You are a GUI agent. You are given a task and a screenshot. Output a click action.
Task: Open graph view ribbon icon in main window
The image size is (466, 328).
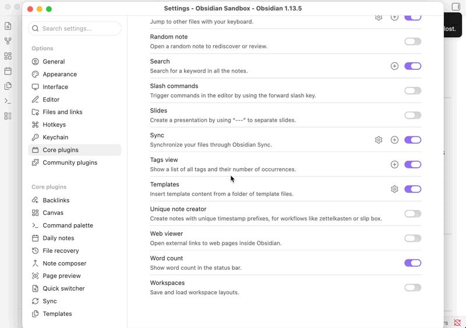pyautogui.click(x=8, y=41)
